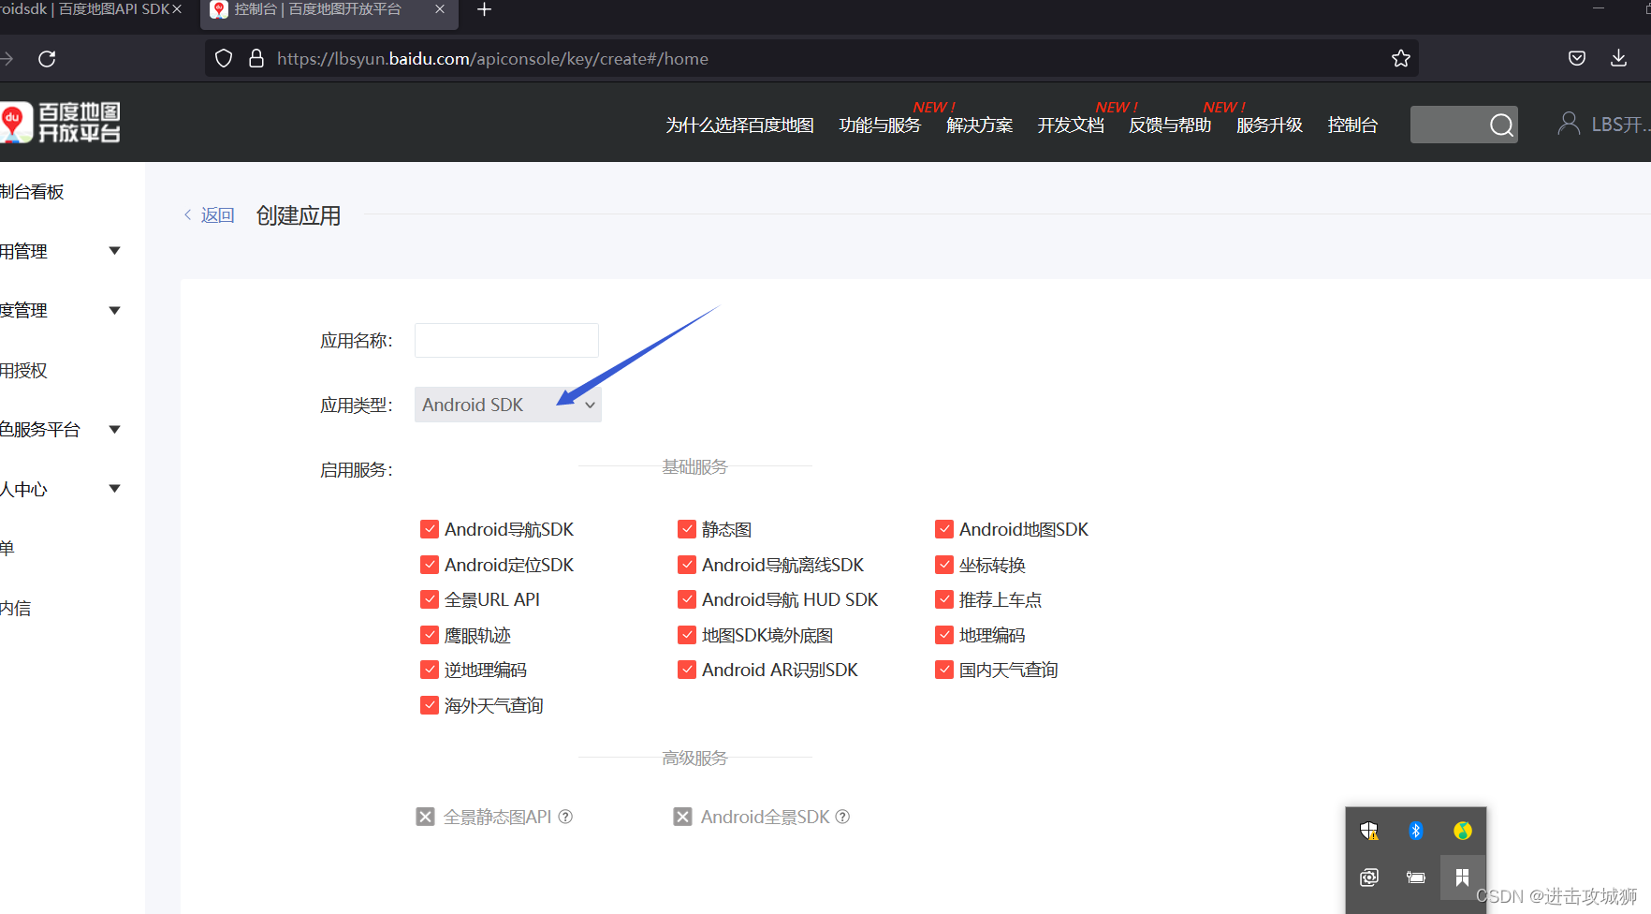Bookmark this page with star icon
The width and height of the screenshot is (1651, 914).
click(x=1400, y=59)
